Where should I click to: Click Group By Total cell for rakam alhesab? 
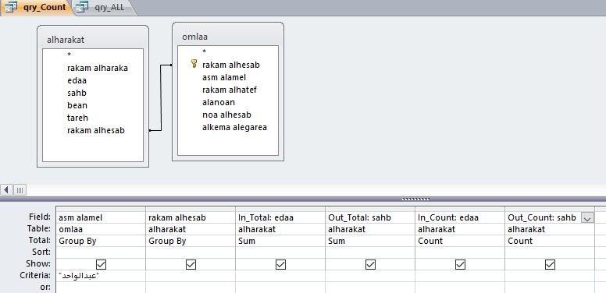coord(191,241)
